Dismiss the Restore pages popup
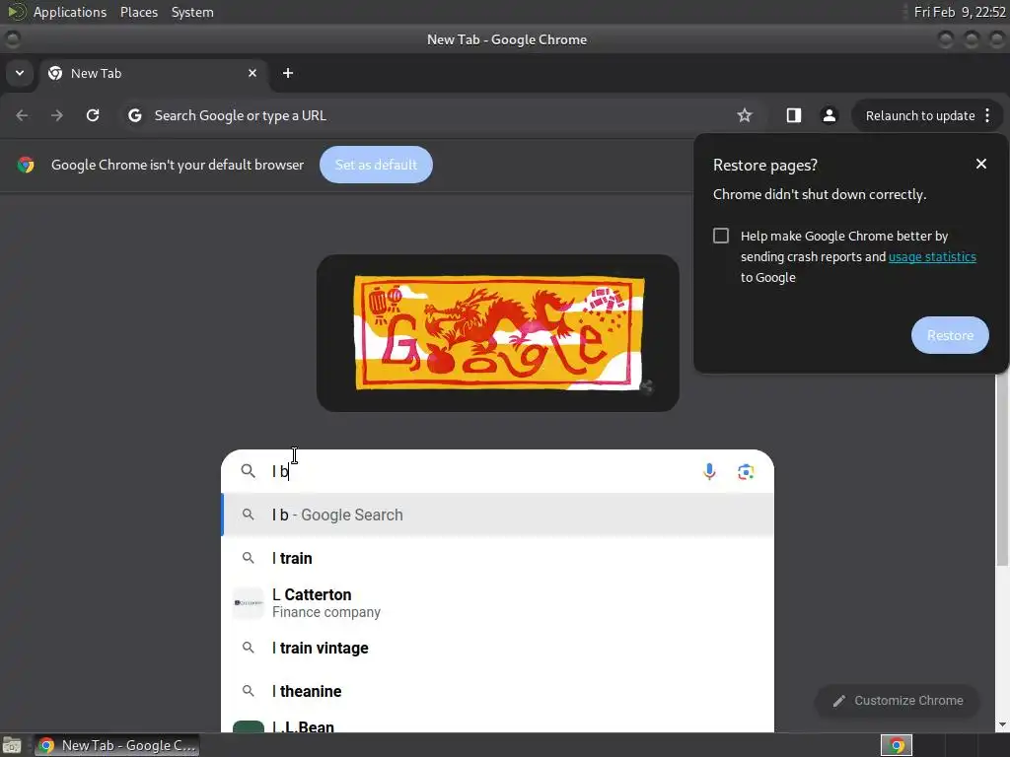The image size is (1010, 757). click(981, 165)
